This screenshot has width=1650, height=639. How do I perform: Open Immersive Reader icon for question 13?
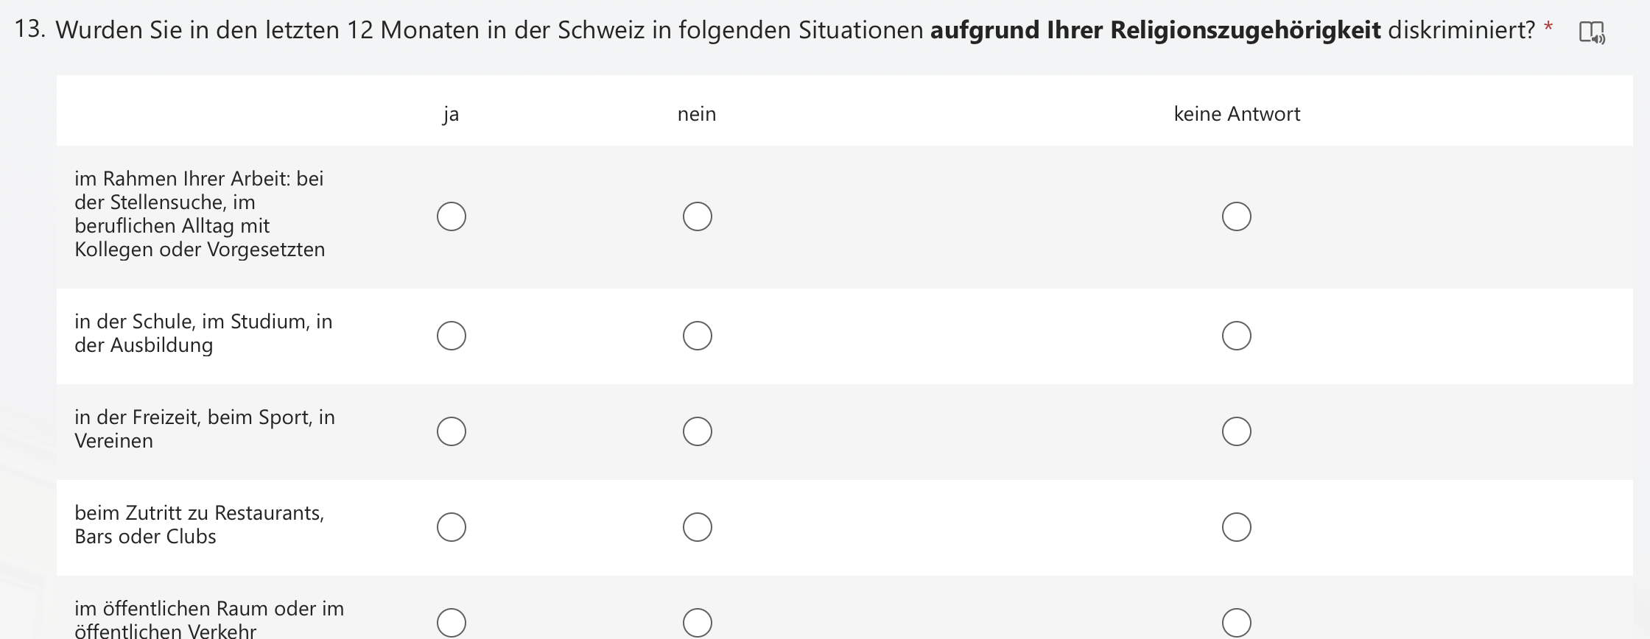pos(1591,32)
